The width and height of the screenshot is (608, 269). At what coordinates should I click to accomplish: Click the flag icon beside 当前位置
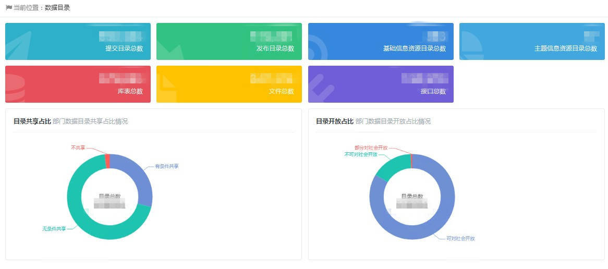coord(8,8)
